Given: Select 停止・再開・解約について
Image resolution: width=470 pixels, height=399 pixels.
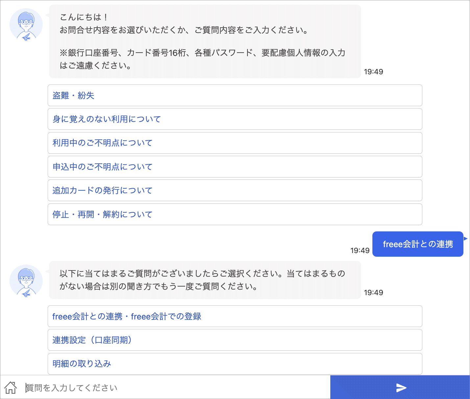Looking at the screenshot, I should point(235,214).
